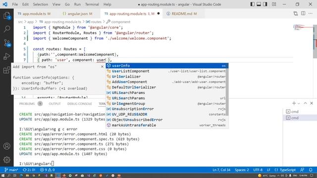This screenshot has height=178, width=317.
Task: Open the Run and Debug view
Action: 6,56
